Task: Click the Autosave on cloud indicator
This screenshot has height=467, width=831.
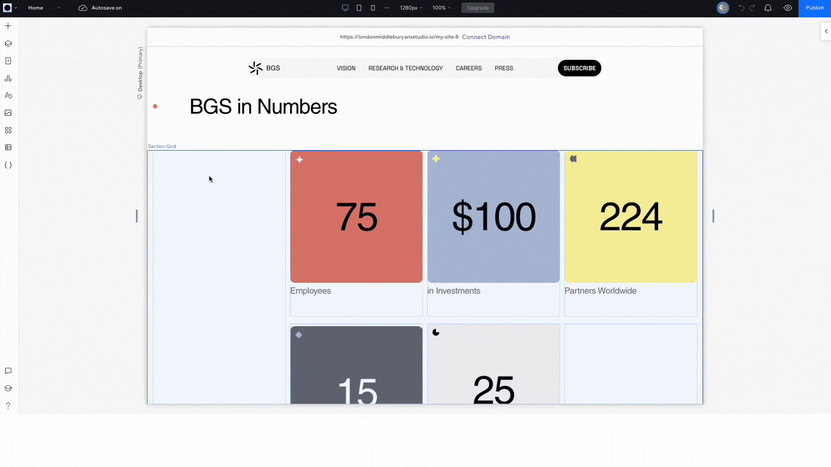Action: pos(100,8)
